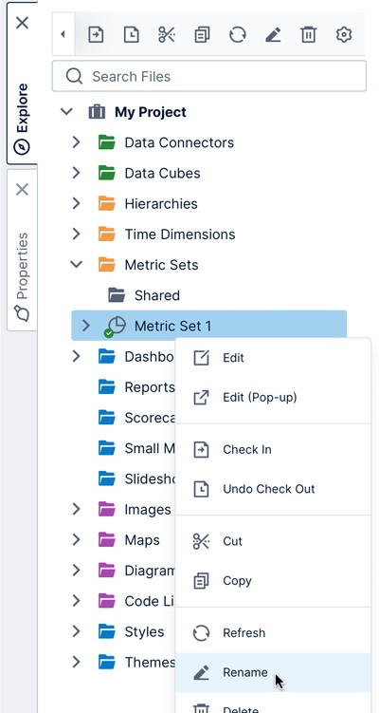Click the Delete trash toolbar icon
Image resolution: width=379 pixels, height=713 pixels.
308,34
